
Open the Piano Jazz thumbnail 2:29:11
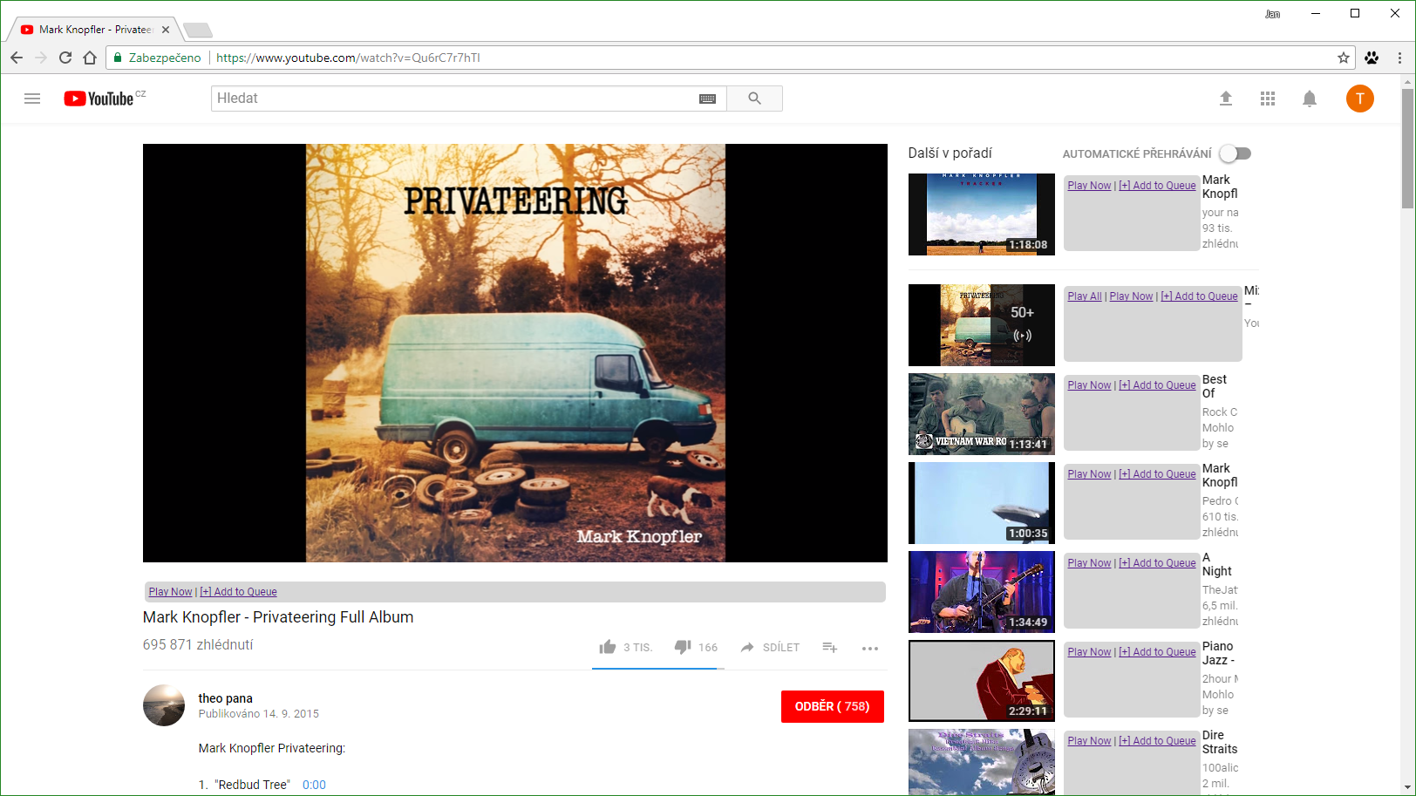(981, 681)
